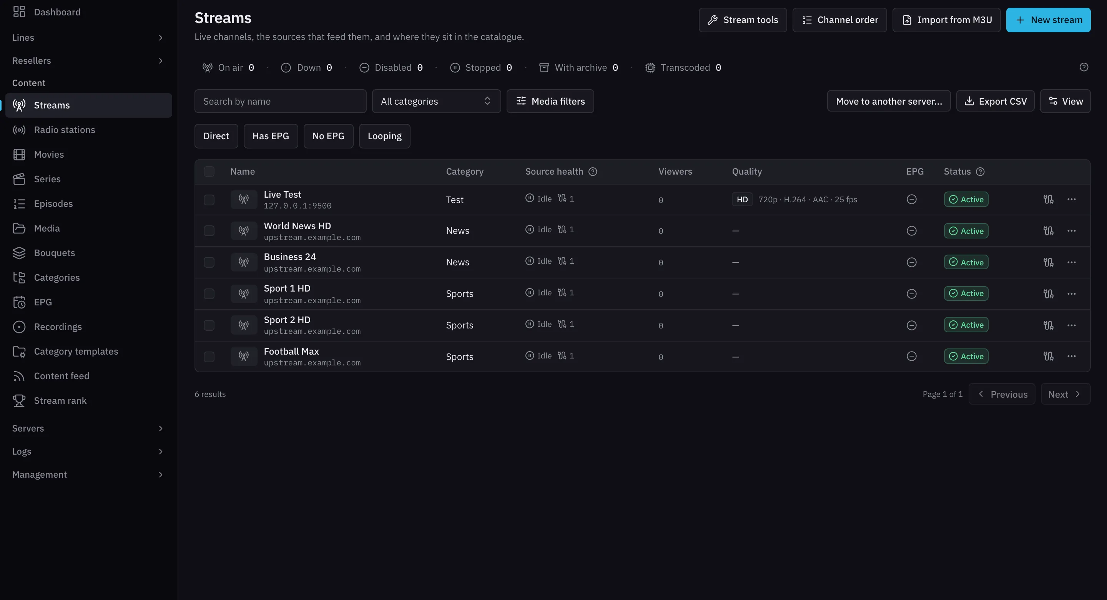Expand the Logs section in the sidebar
The width and height of the screenshot is (1107, 600).
point(88,452)
